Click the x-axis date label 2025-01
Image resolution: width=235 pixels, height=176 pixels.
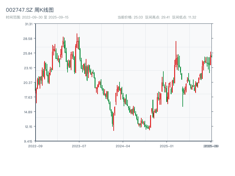click(x=167, y=146)
